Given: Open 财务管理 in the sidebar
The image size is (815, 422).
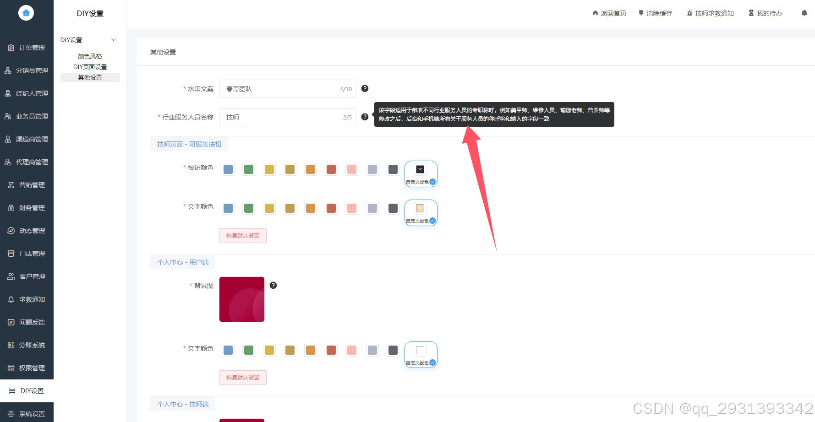Looking at the screenshot, I should pyautogui.click(x=27, y=208).
